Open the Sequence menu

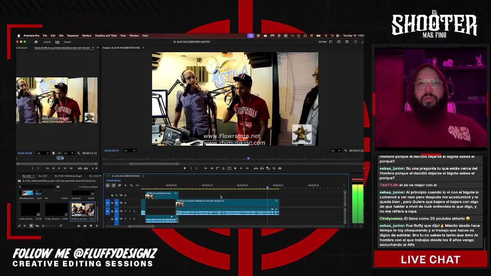tap(72, 36)
